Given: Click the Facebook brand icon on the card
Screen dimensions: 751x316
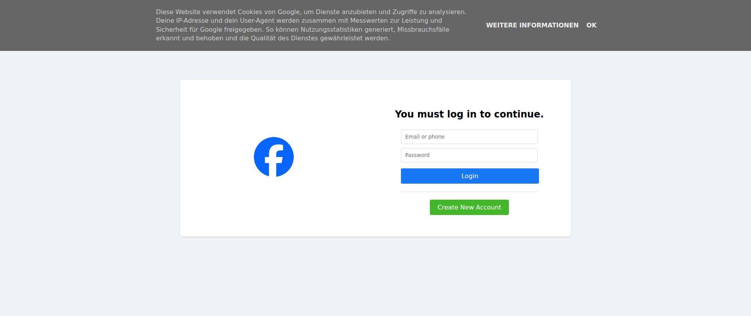Looking at the screenshot, I should tap(274, 157).
